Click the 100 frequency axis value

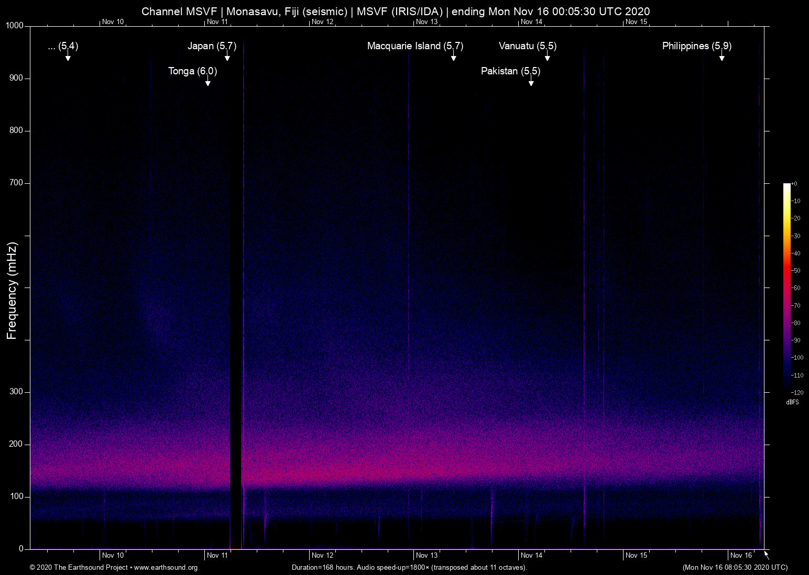pyautogui.click(x=16, y=496)
